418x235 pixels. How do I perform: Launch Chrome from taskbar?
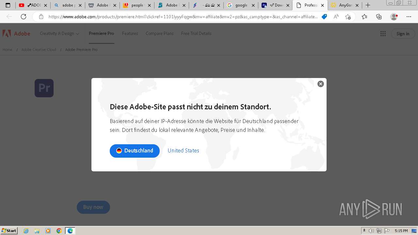(59, 231)
